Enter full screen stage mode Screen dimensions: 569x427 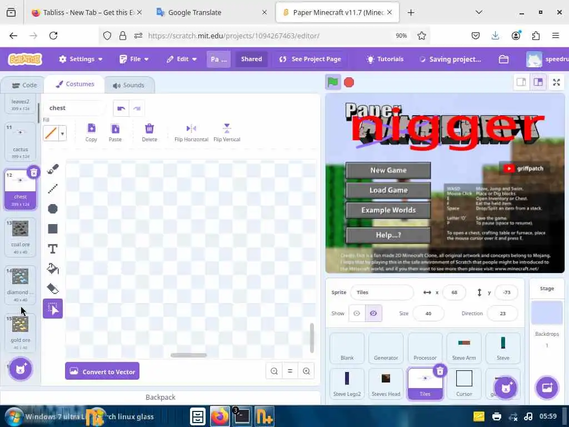tap(556, 82)
